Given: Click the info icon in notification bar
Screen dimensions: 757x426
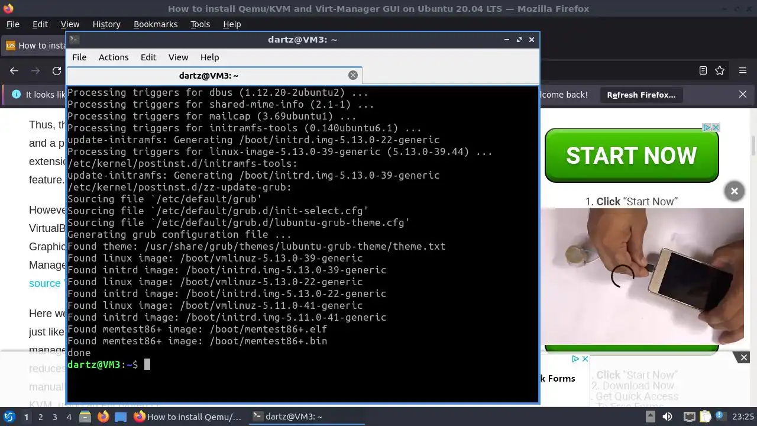Looking at the screenshot, I should point(16,95).
